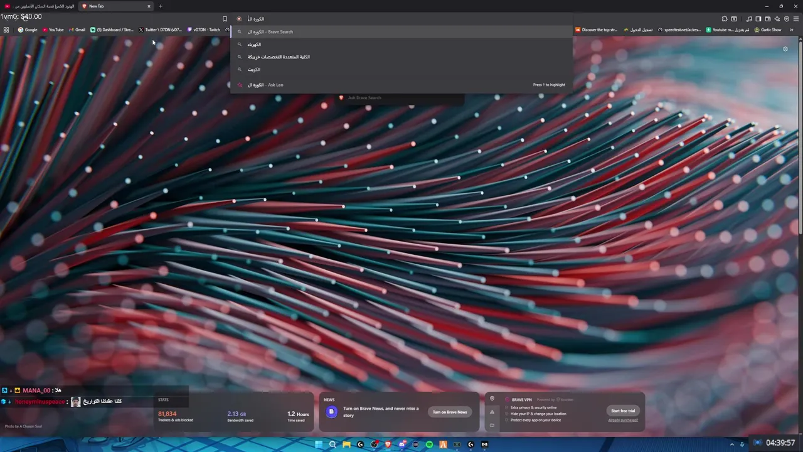Viewport: 803px width, 452px height.
Task: Close the New Tab tab
Action: 149,6
